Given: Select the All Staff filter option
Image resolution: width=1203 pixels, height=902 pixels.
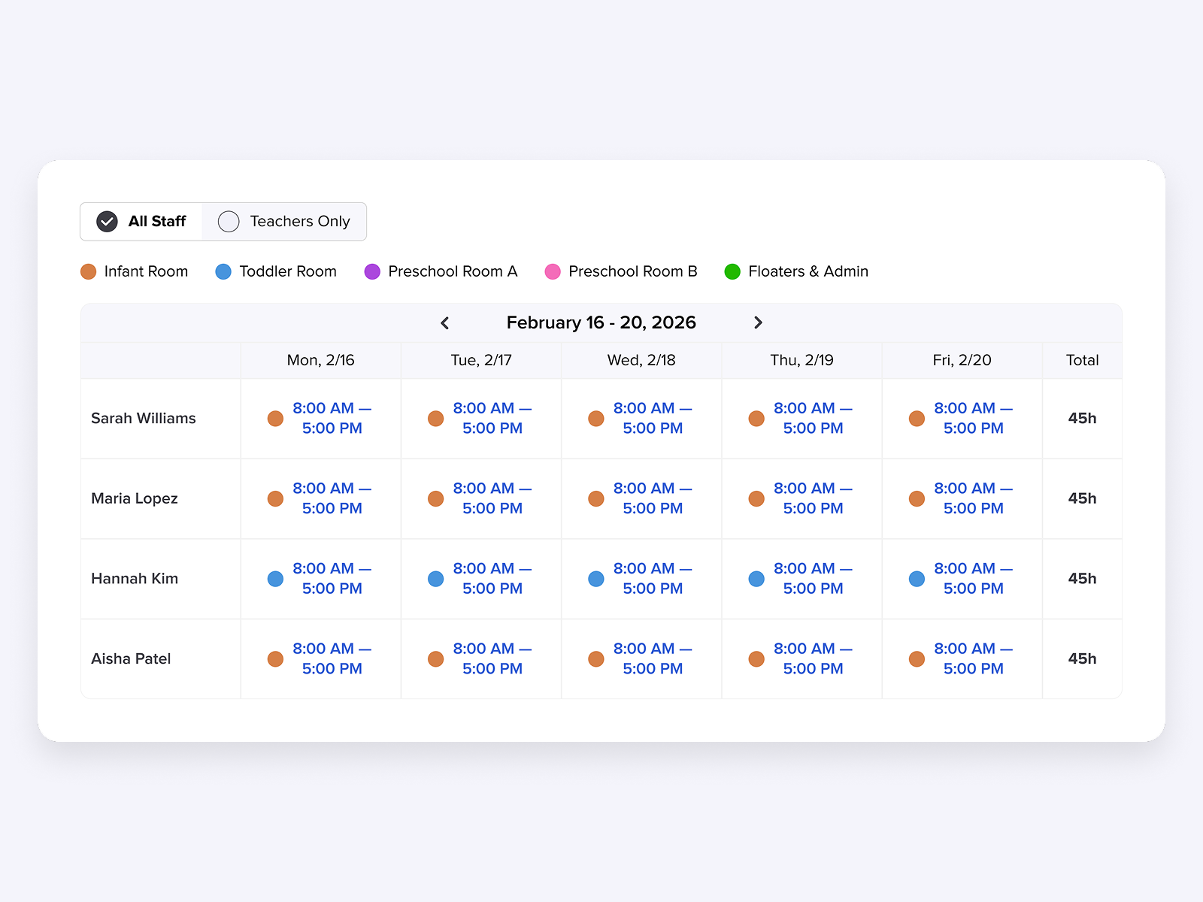Looking at the screenshot, I should [141, 221].
